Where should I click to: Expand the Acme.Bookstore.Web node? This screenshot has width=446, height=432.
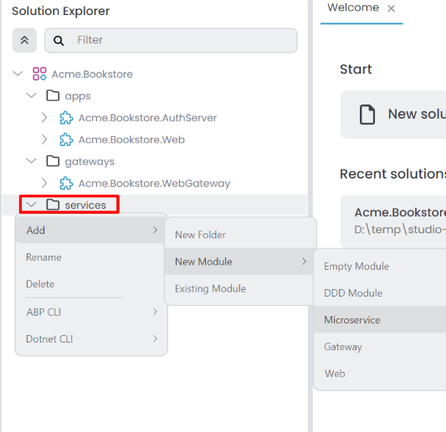[44, 140]
